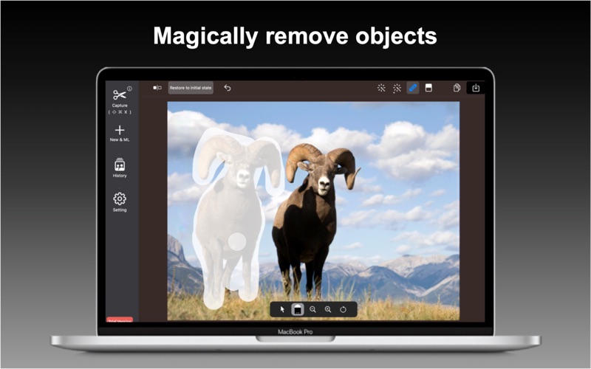Select the second sparkle wand tool
This screenshot has height=369, width=591.
[397, 88]
